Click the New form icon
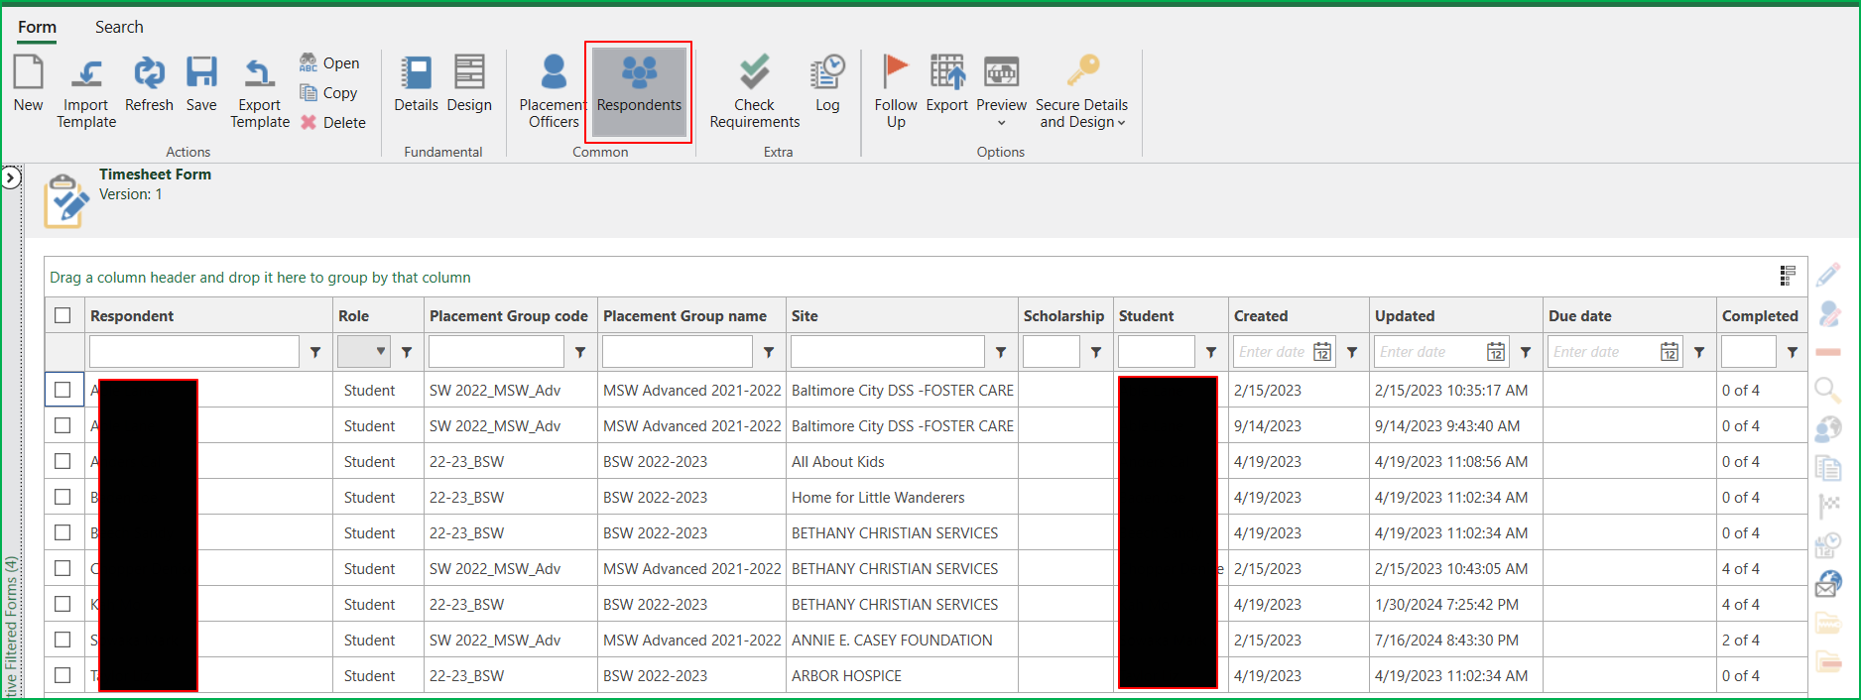Image resolution: width=1861 pixels, height=700 pixels. point(28,84)
